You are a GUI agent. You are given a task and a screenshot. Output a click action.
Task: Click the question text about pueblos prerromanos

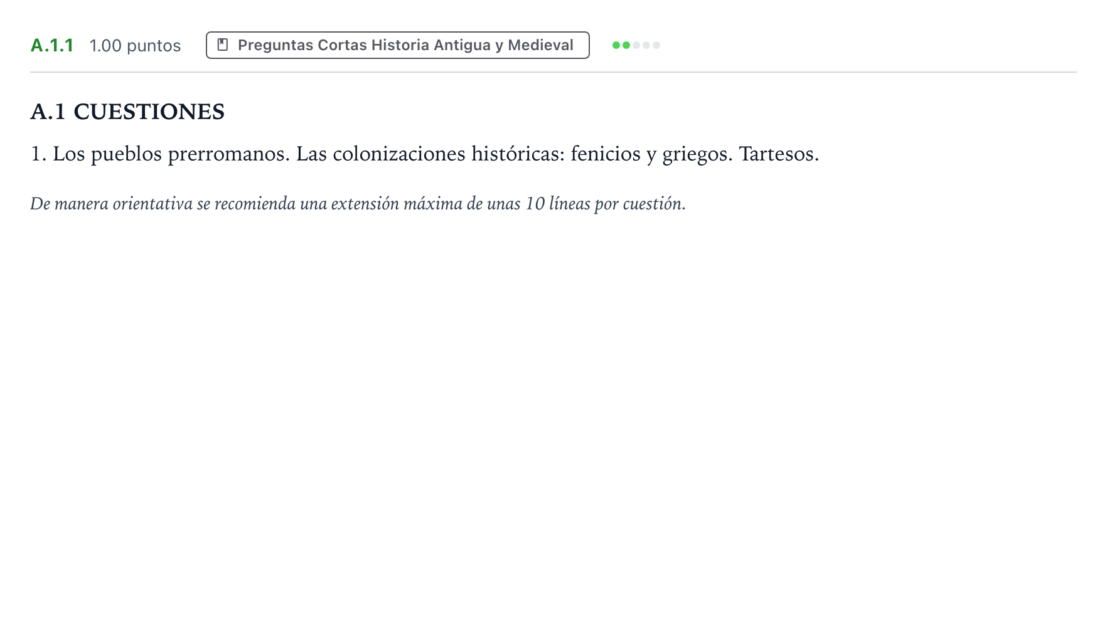click(x=425, y=154)
